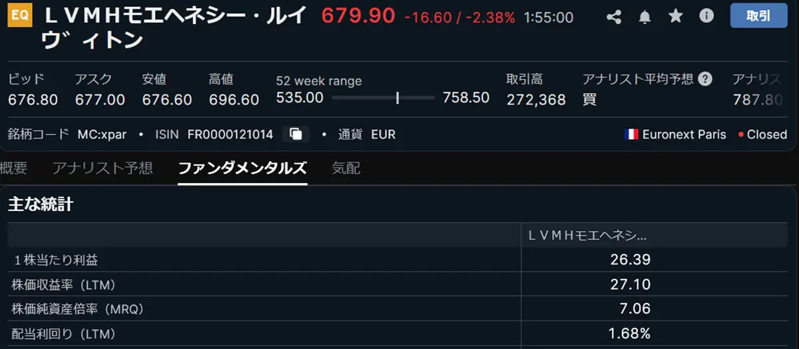Click the change -16.60 / -2.38%

459,18
